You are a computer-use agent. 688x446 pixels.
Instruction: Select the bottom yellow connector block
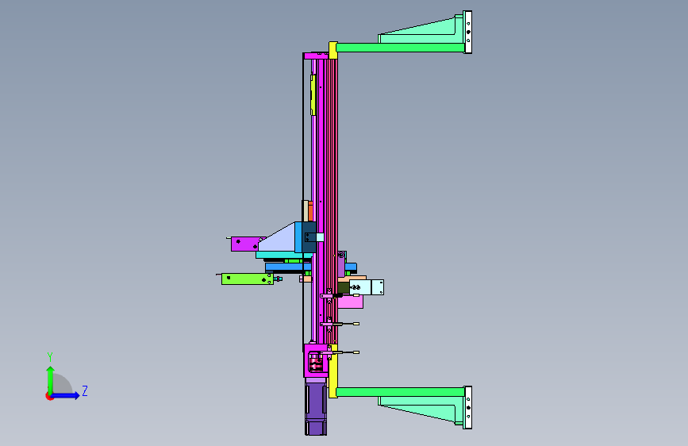(x=333, y=371)
